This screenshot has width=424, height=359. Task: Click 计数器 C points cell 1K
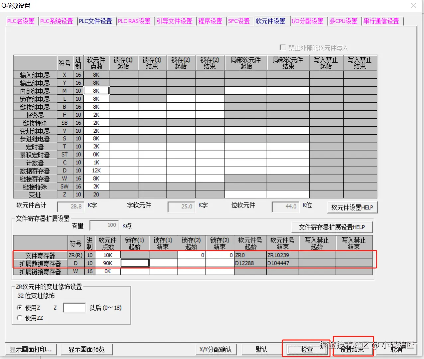coord(96,162)
